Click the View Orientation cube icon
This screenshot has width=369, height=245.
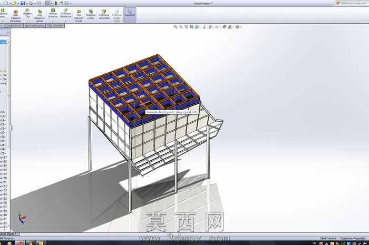[197, 27]
